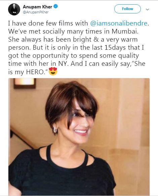Viewport: 158px width, 196px height.
Task: Click the blue verified badge
Action: (x=55, y=6)
